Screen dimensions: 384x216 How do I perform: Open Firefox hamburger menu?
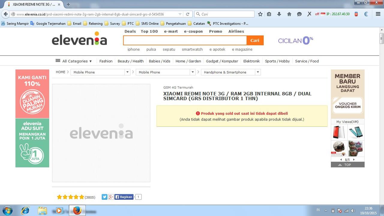(x=378, y=14)
